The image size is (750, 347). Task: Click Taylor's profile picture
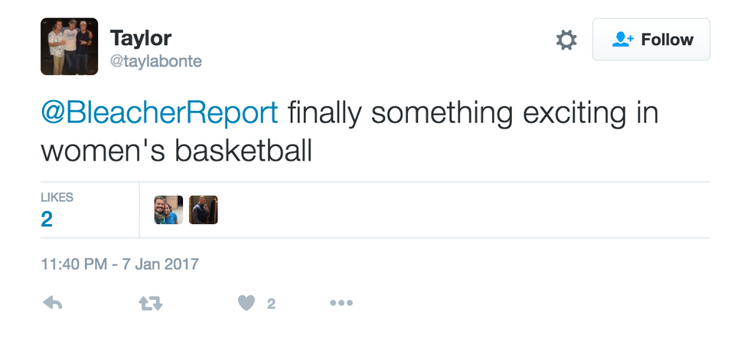tap(69, 47)
